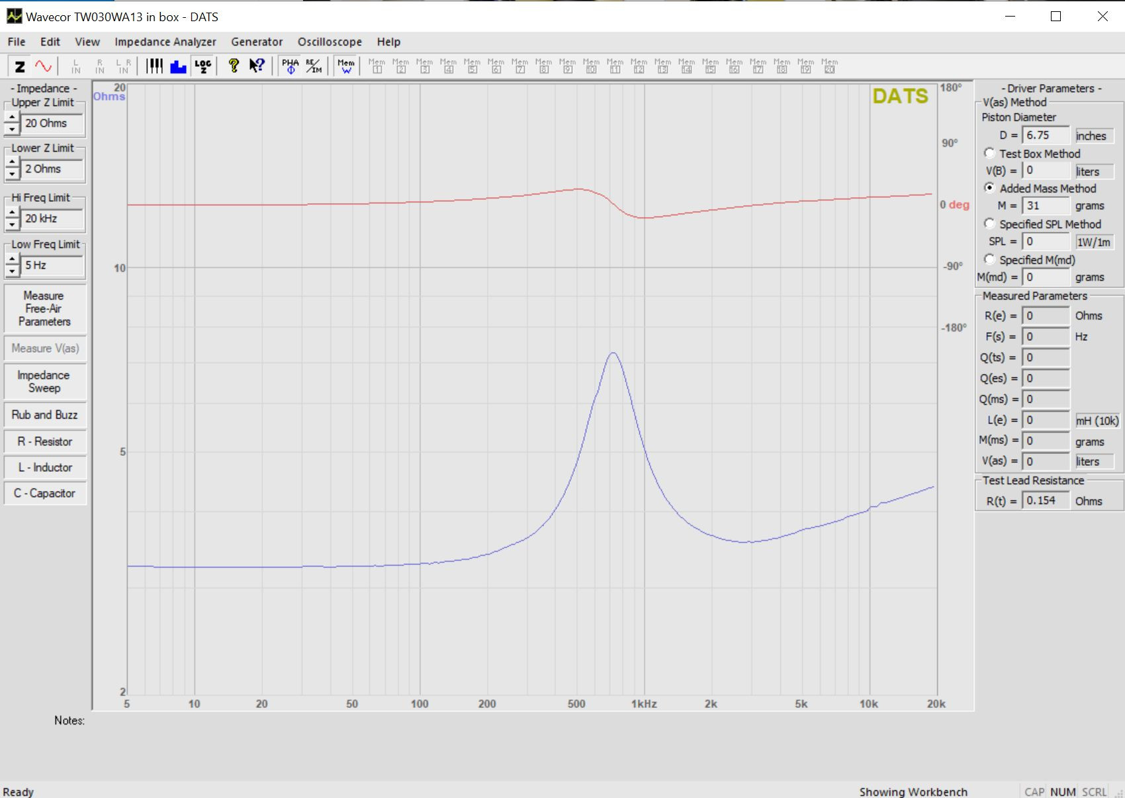Open the Oscilloscope menu
This screenshot has height=798, width=1125.
pos(330,42)
